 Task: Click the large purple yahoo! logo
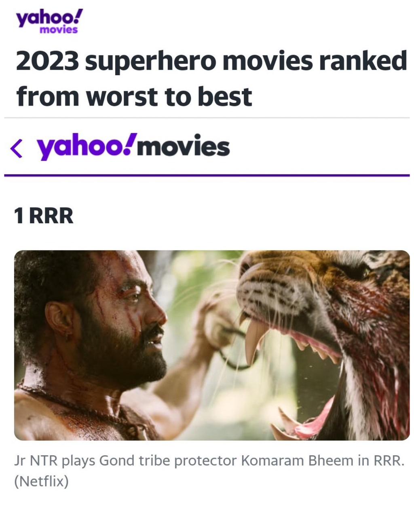(x=87, y=146)
